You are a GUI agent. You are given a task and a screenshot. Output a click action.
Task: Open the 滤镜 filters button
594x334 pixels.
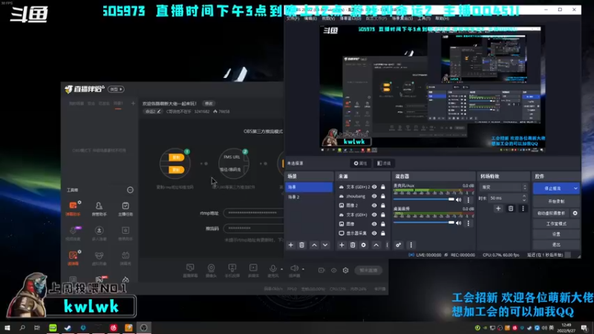click(x=384, y=163)
